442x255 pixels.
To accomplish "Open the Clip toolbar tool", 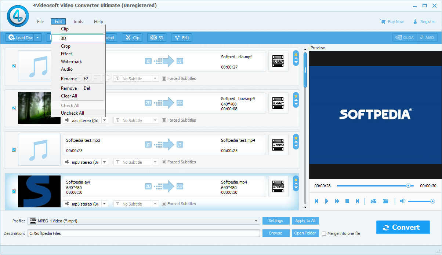I will point(132,37).
